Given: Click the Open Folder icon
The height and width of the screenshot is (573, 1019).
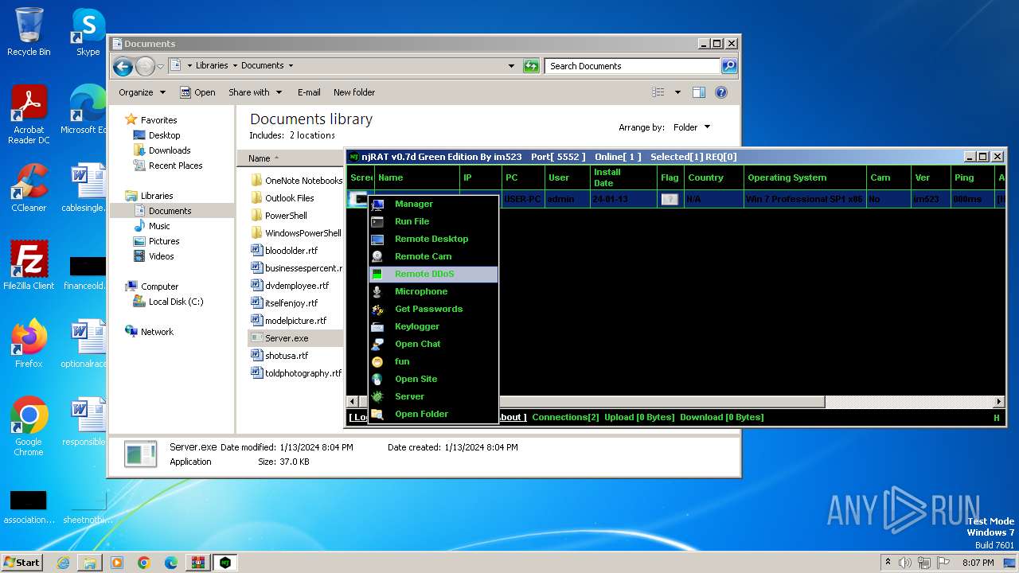Looking at the screenshot, I should [x=377, y=414].
